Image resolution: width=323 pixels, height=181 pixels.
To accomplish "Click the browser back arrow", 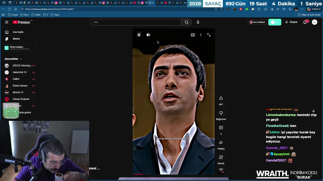I will pyautogui.click(x=3, y=9).
